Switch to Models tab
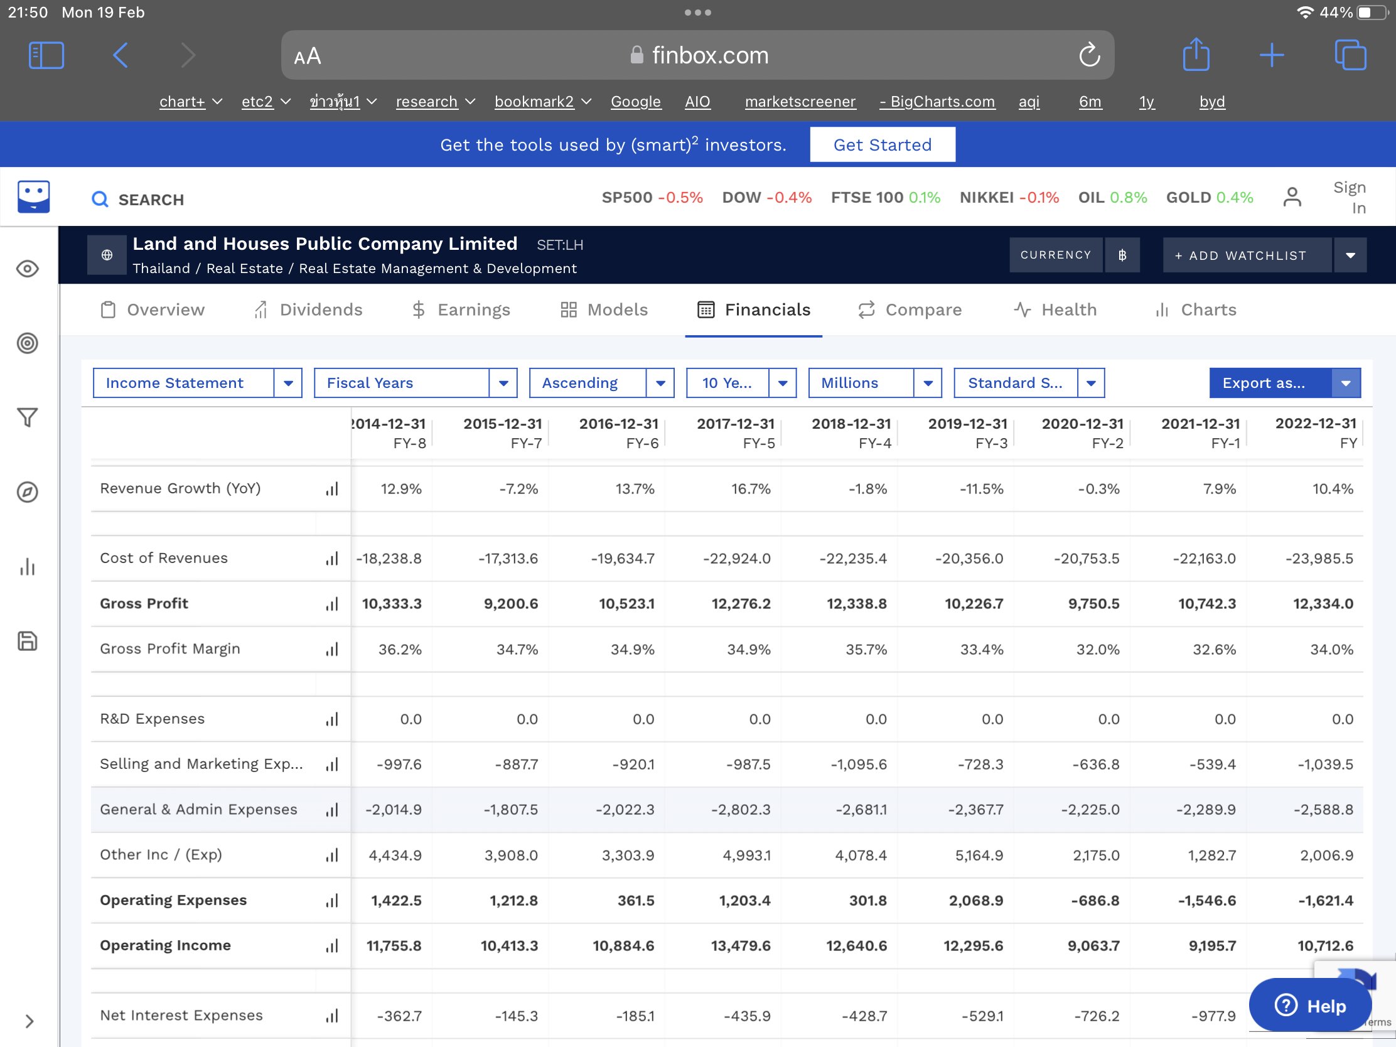The height and width of the screenshot is (1047, 1396). click(604, 310)
